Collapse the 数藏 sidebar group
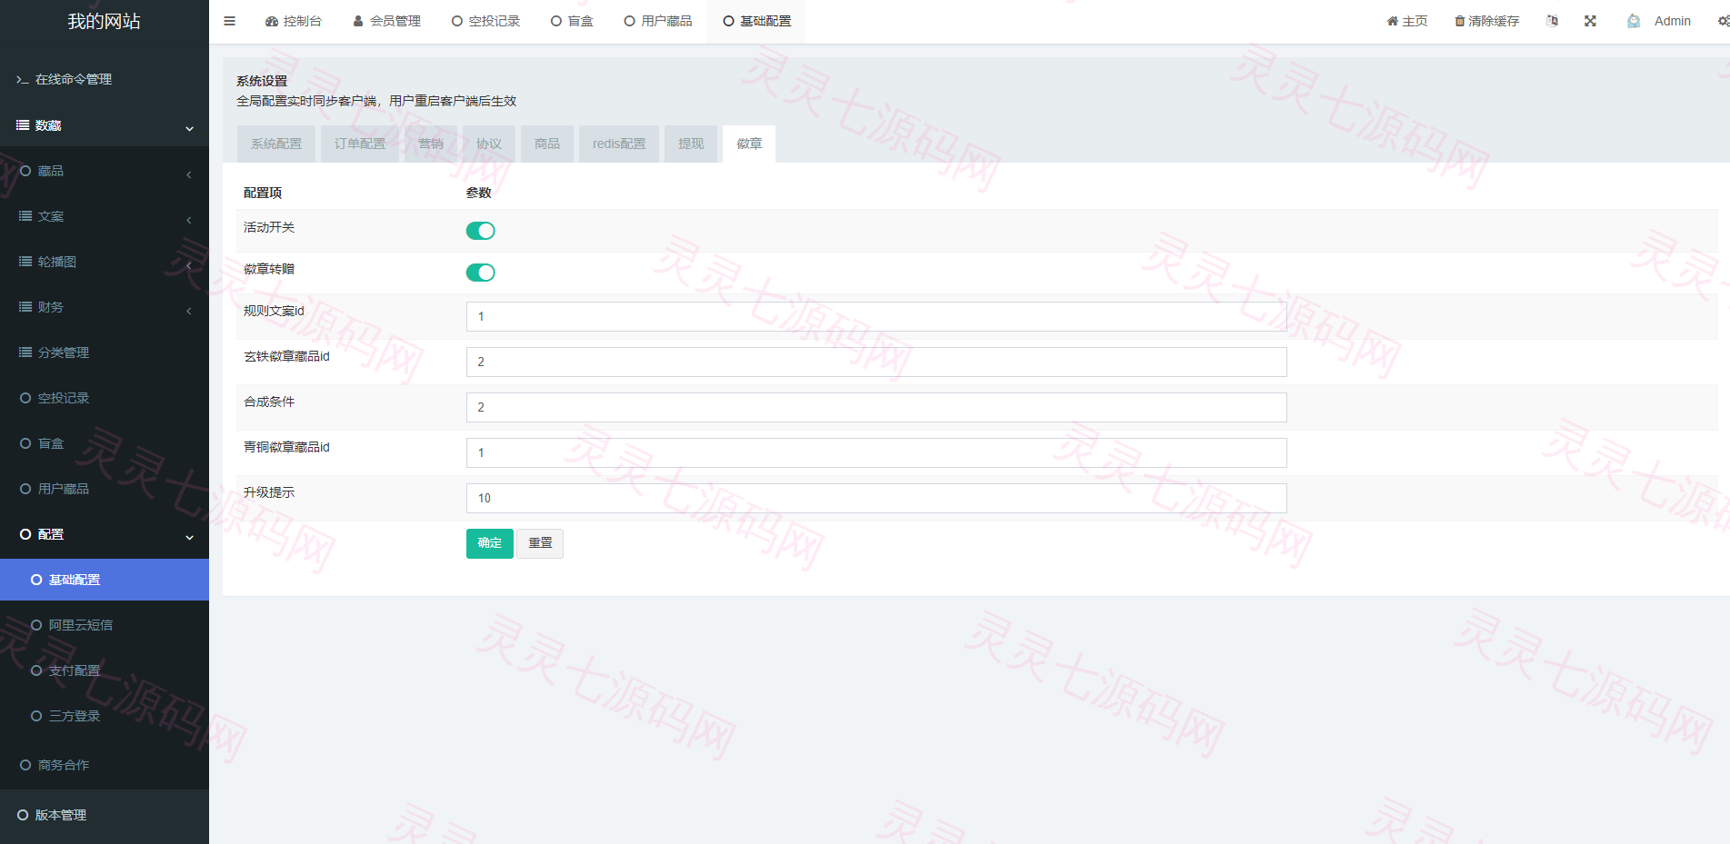Screen dimensions: 1730x844 (x=105, y=125)
